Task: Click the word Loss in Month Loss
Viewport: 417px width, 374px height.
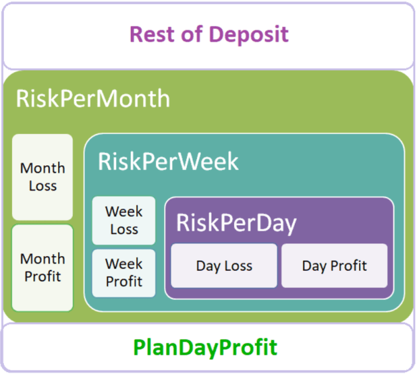Action: (43, 186)
